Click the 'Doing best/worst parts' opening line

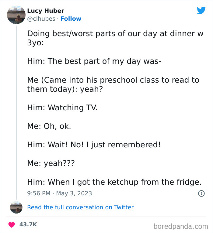tap(115, 33)
